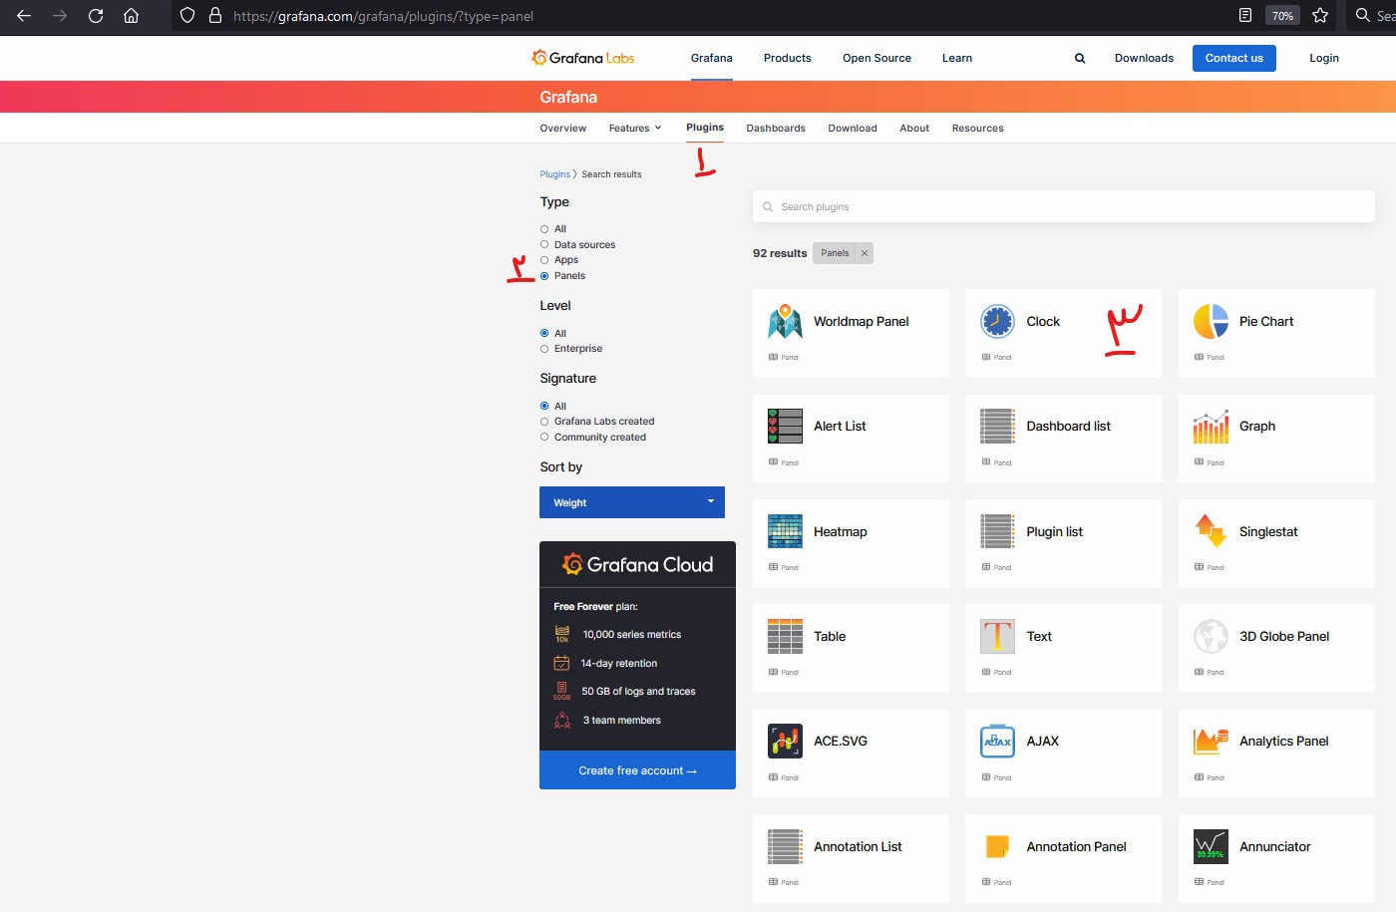Screen dimensions: 1396x912
Task: Switch to the Dashboards tab
Action: [x=775, y=129]
